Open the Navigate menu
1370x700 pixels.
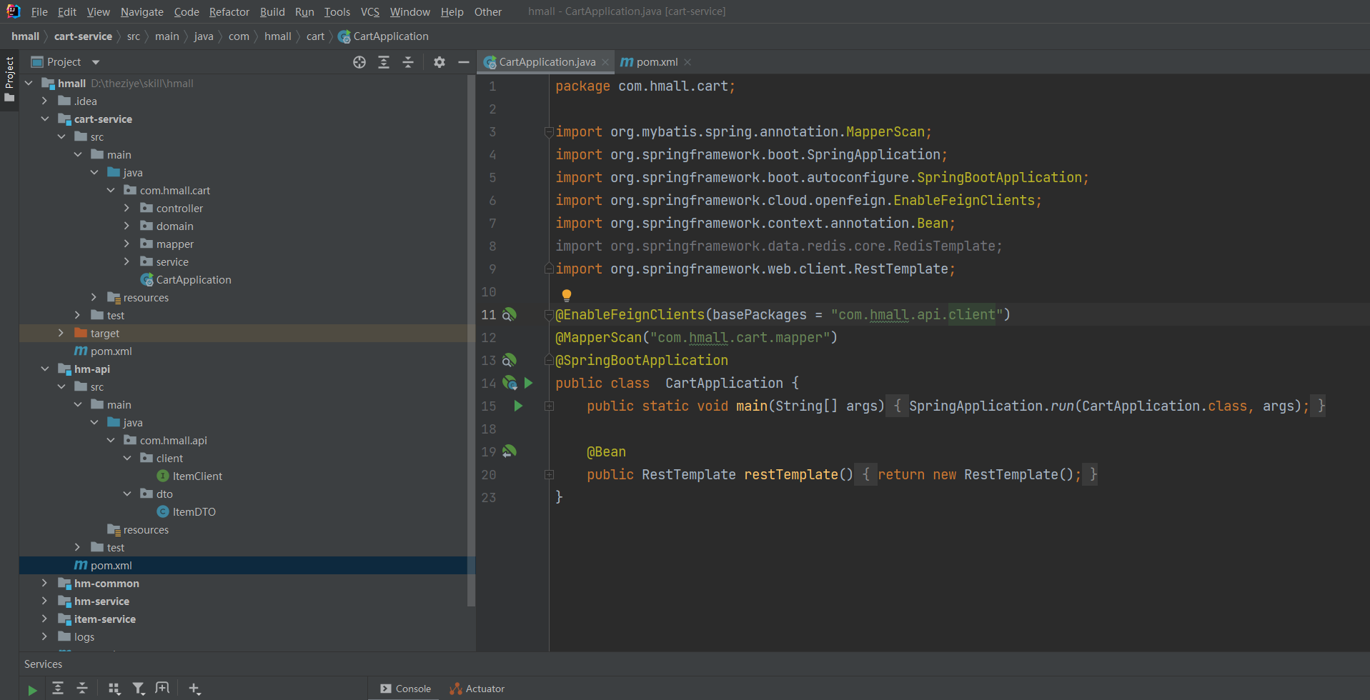[x=142, y=12]
